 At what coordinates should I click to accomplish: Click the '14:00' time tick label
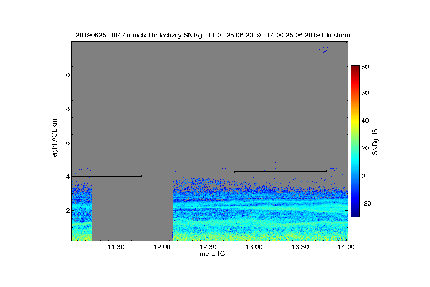pyautogui.click(x=347, y=247)
